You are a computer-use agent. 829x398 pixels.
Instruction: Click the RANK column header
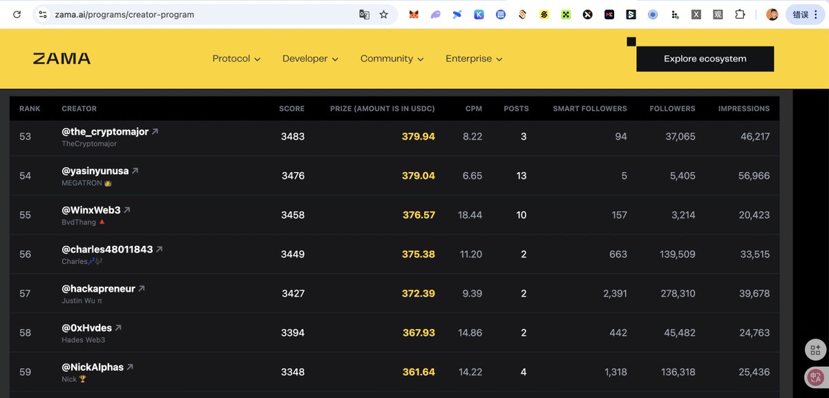[30, 108]
